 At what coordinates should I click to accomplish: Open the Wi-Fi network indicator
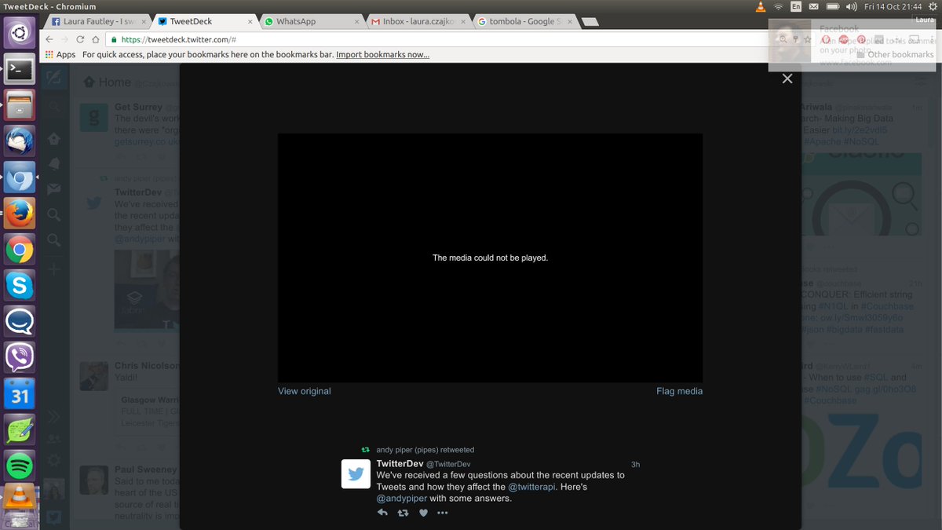click(779, 6)
